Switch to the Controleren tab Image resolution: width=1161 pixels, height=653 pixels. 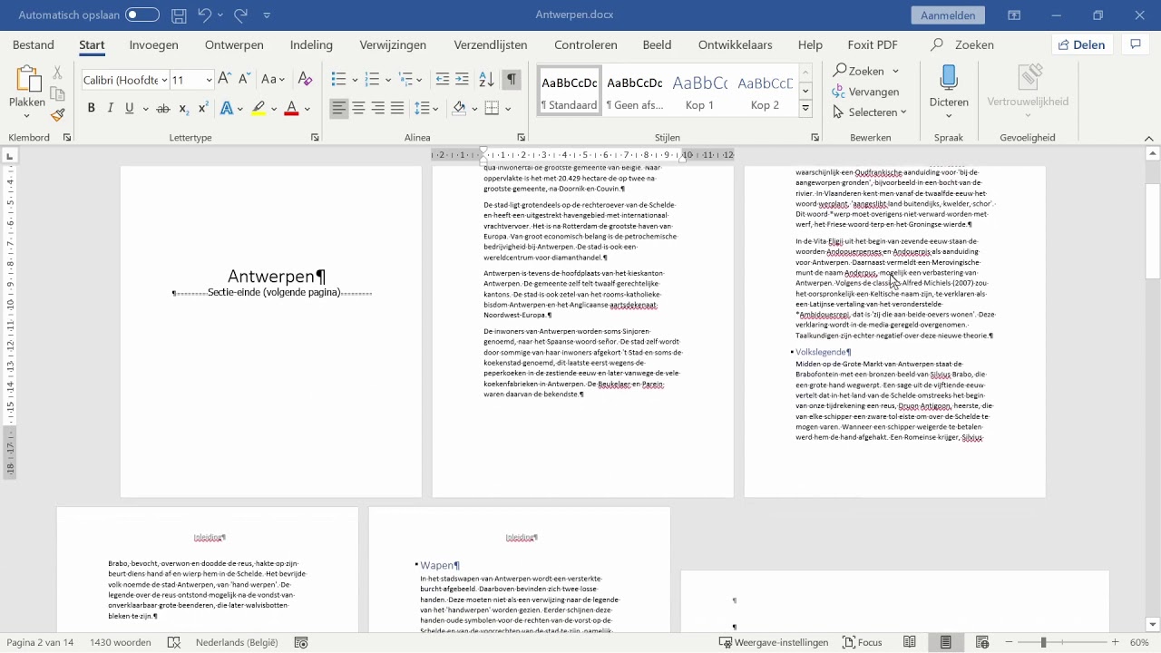tap(586, 45)
